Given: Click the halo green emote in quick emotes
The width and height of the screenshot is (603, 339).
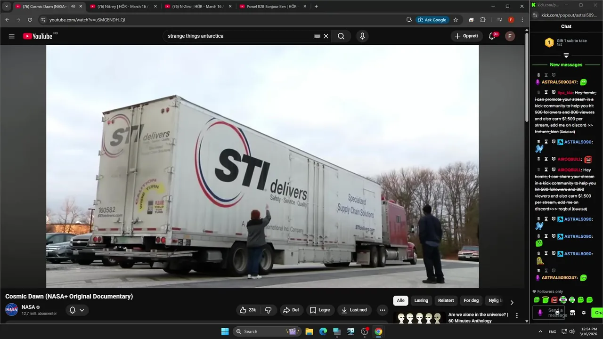Looking at the screenshot, I should [x=546, y=300].
